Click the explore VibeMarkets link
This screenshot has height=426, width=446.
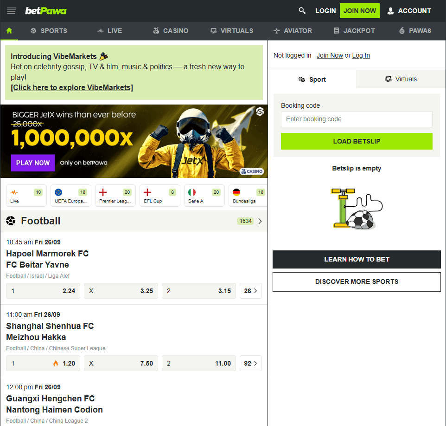click(72, 87)
